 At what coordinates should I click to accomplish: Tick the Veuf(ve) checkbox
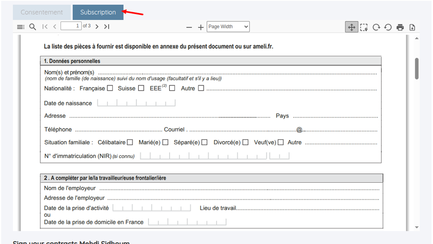tap(281, 142)
